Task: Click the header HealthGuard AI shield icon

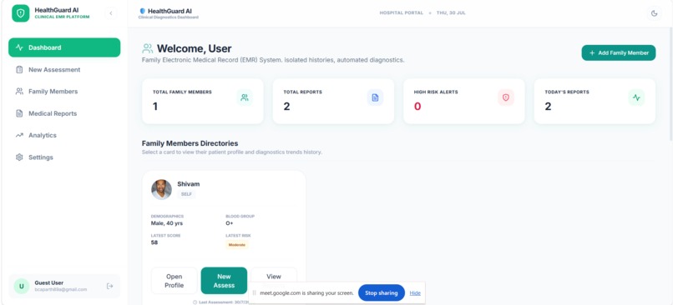Action: [x=143, y=11]
